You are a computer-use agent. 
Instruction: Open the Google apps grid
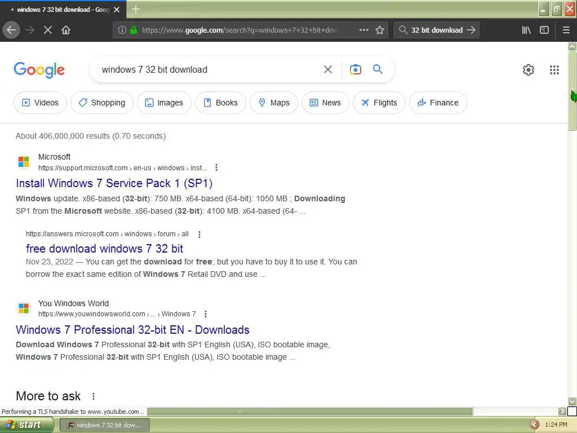(x=554, y=69)
